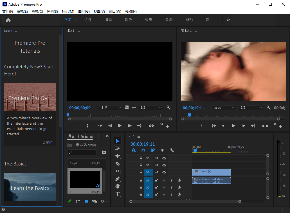290x213 pixels.
Task: Open Program monitor zoom level dropdown
Action: [x=224, y=107]
